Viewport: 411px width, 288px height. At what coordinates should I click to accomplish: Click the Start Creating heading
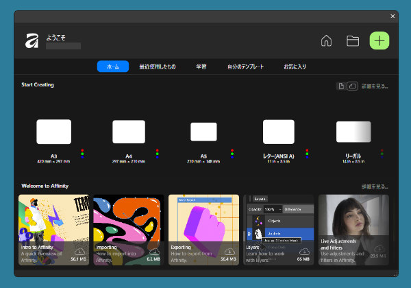pyautogui.click(x=38, y=85)
